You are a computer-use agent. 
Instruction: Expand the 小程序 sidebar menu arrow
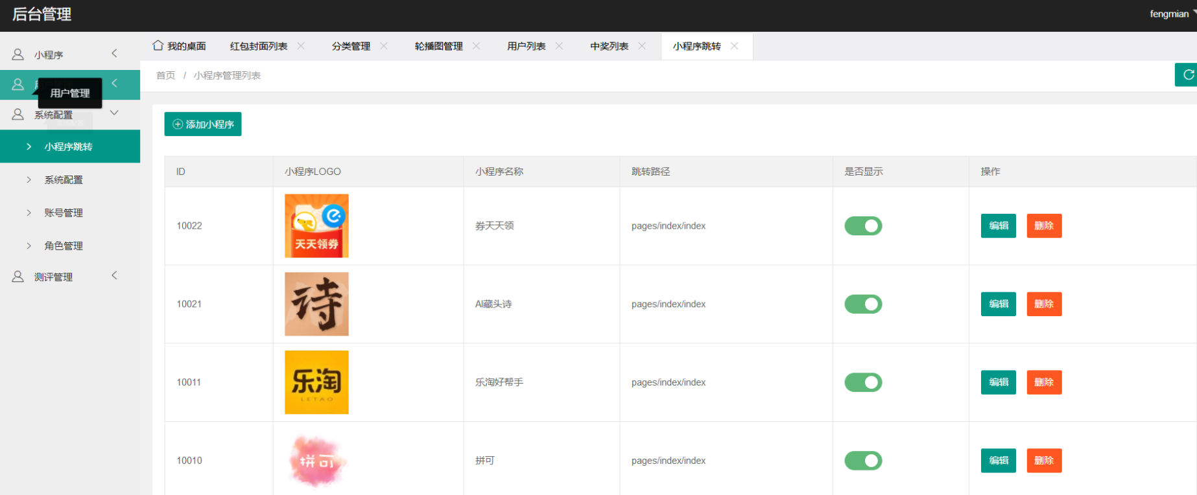click(x=114, y=53)
